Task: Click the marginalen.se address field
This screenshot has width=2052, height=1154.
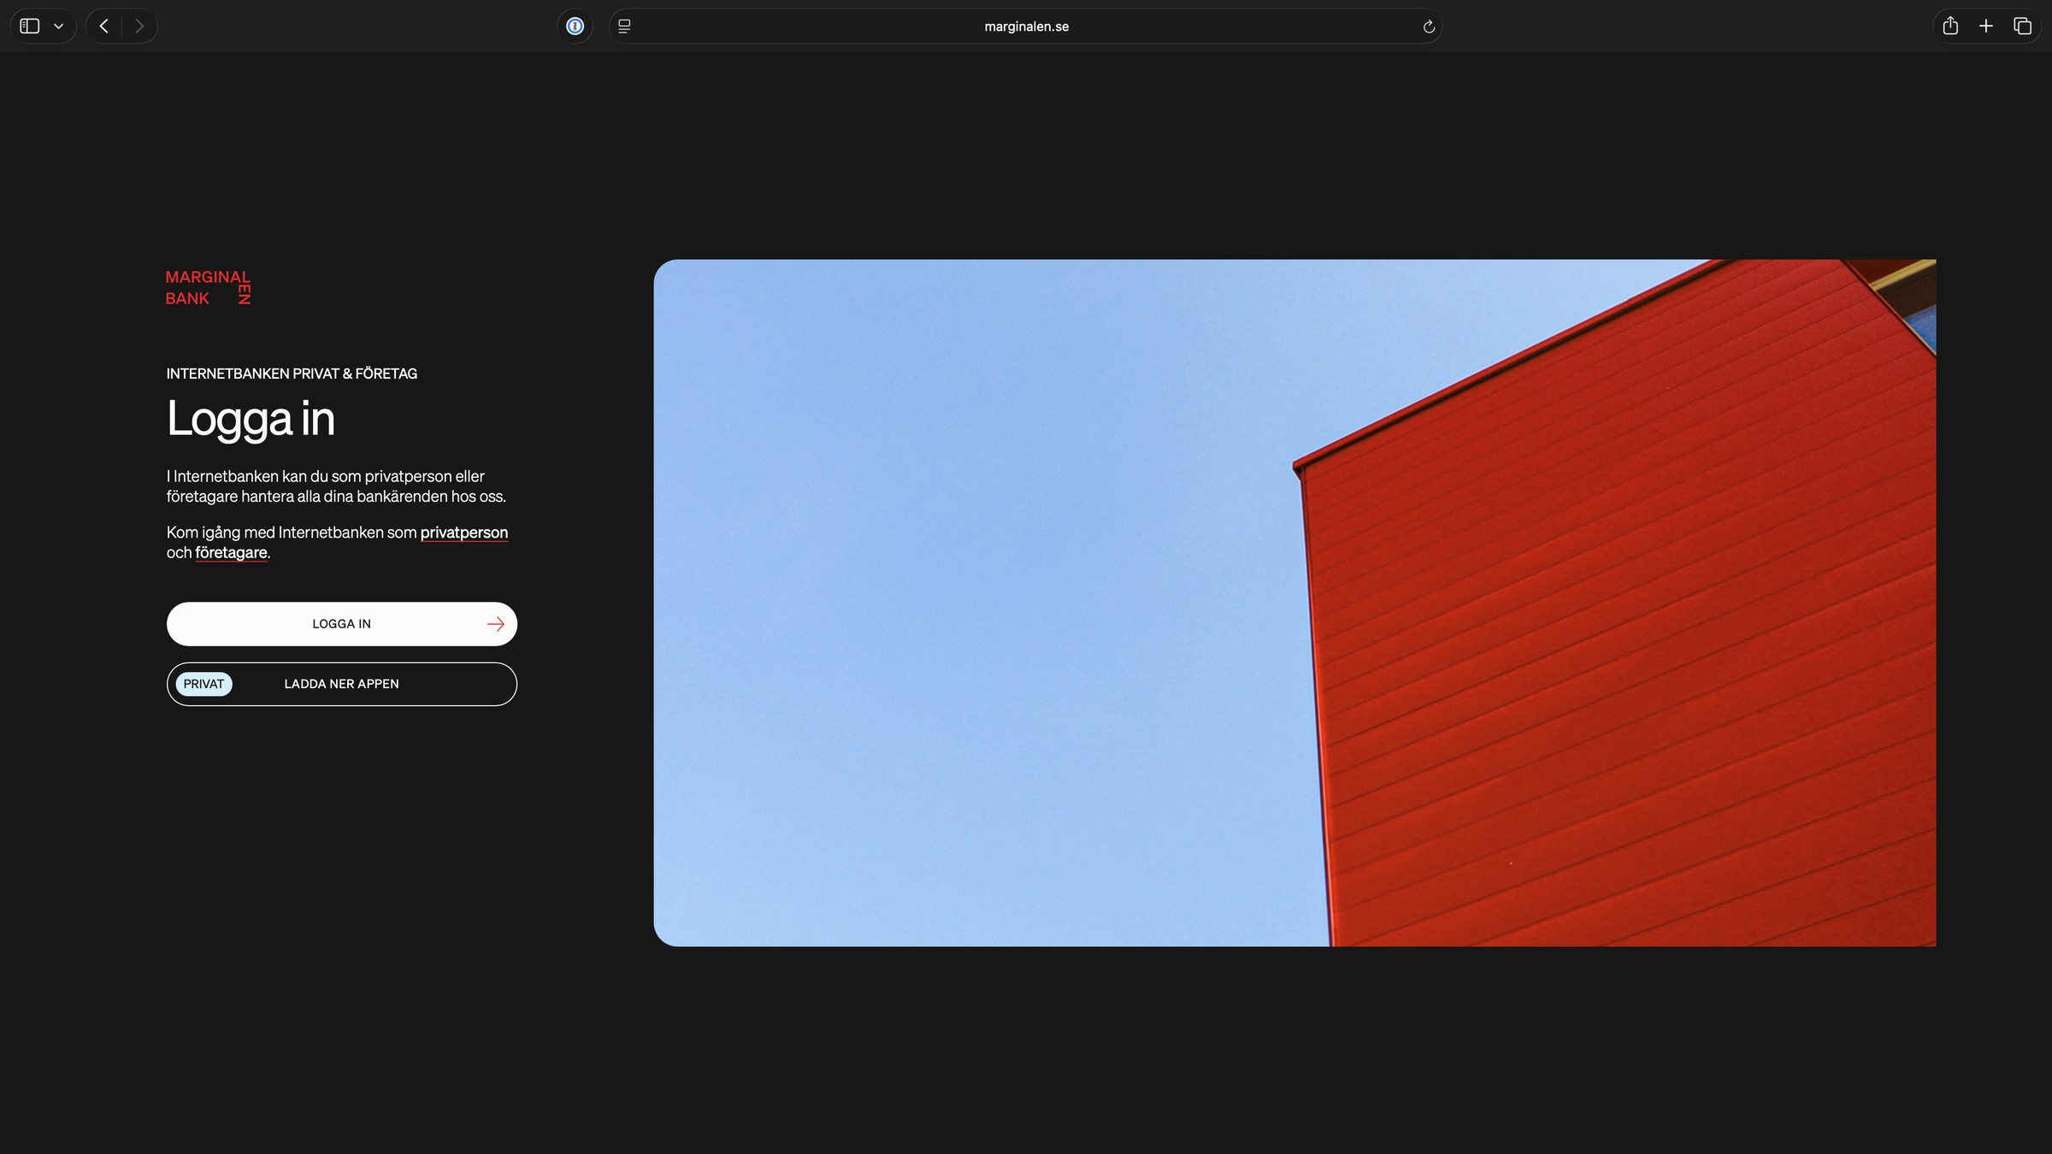Action: click(x=1026, y=26)
